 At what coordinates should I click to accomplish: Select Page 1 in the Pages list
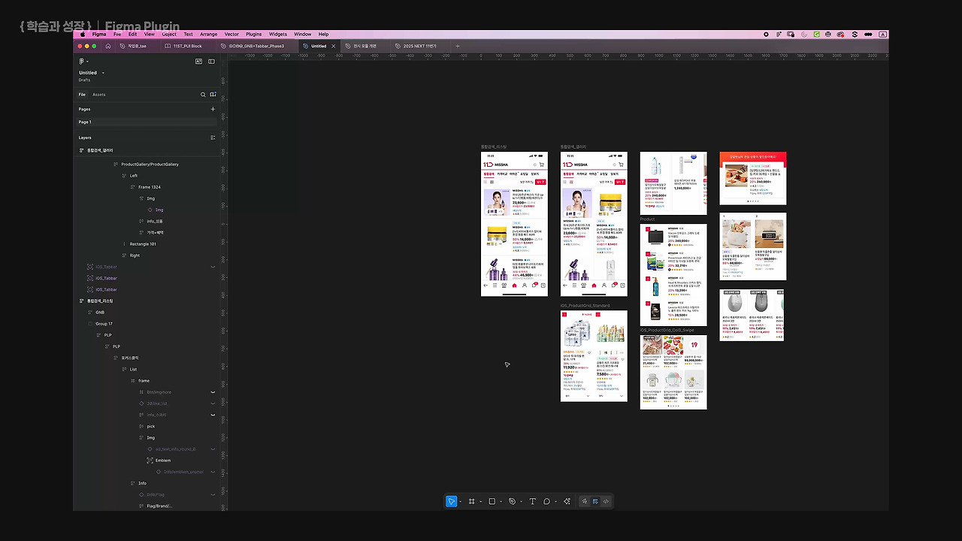click(147, 122)
